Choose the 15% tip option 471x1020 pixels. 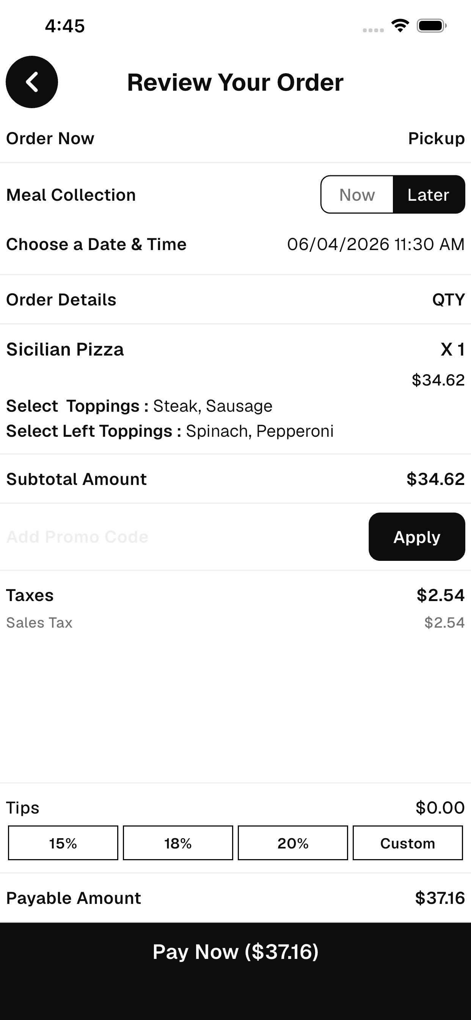[63, 843]
